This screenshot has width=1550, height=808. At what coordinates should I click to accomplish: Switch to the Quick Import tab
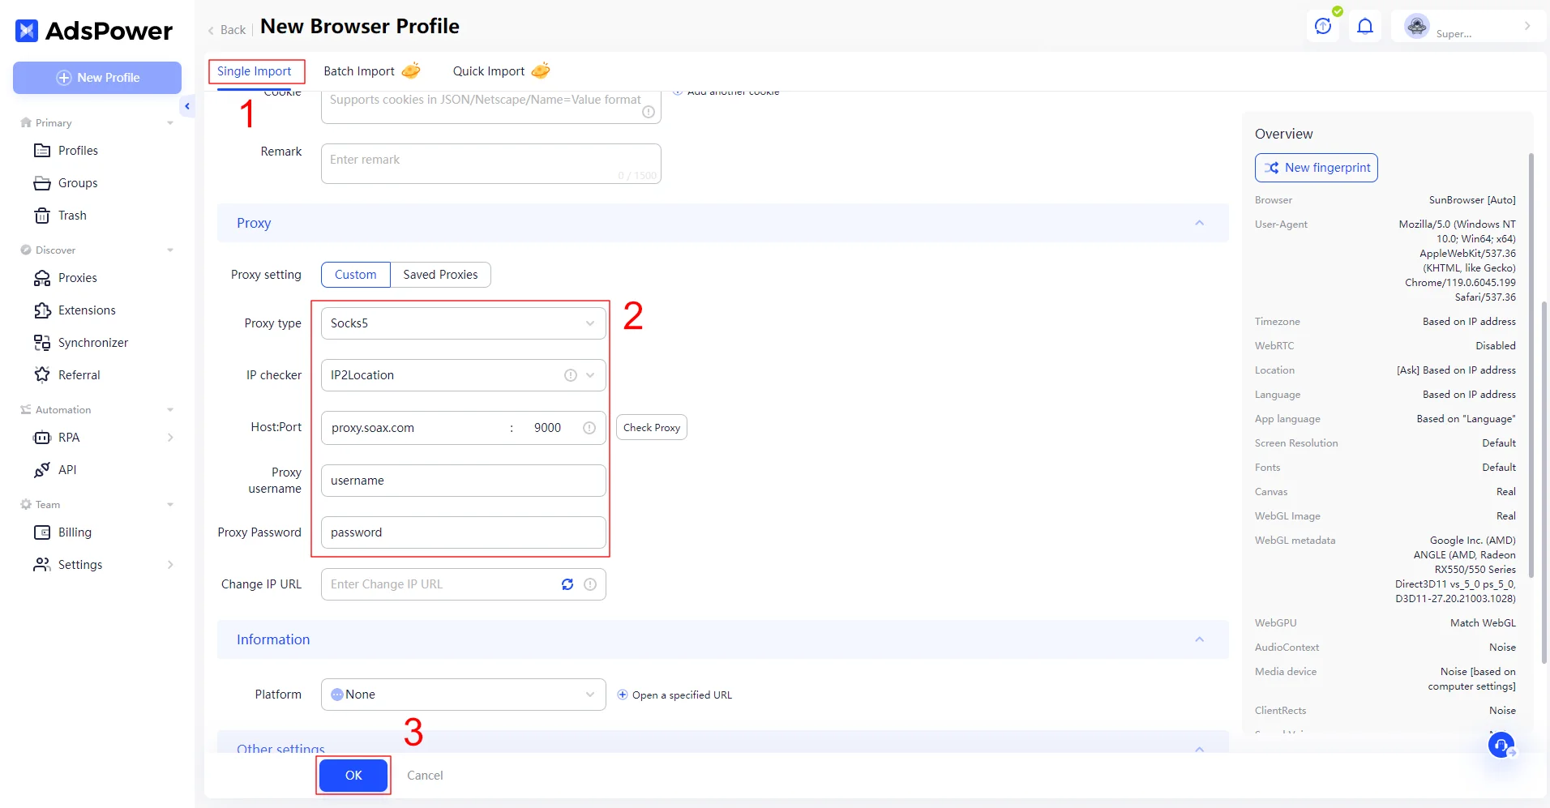(x=489, y=71)
